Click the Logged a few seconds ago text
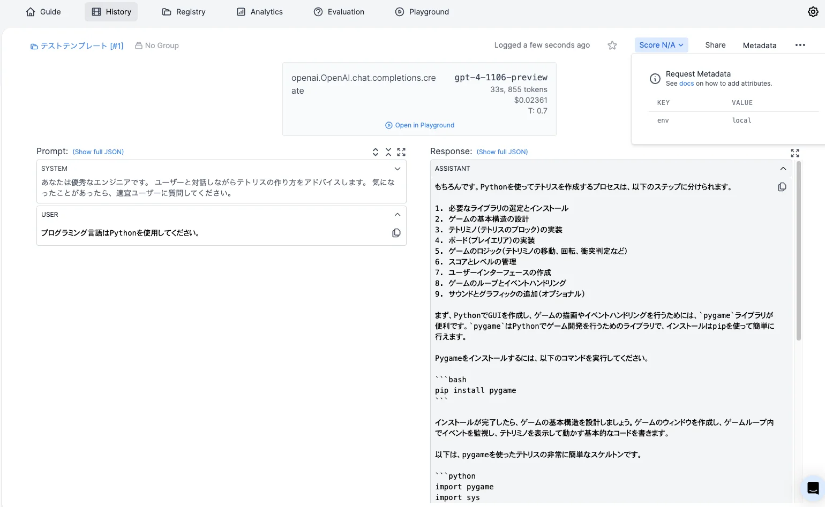The height and width of the screenshot is (507, 825). tap(542, 46)
